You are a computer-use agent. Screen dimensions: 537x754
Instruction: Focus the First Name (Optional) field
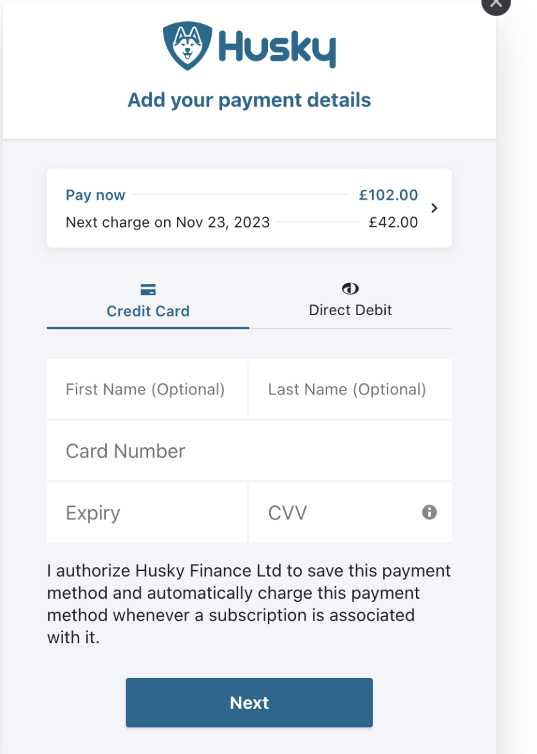(x=147, y=389)
